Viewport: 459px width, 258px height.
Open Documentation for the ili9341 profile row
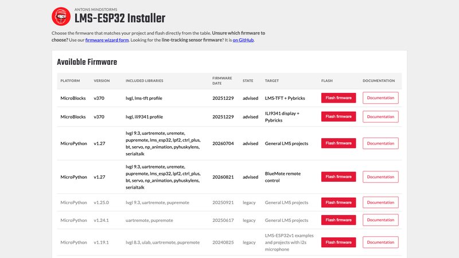click(380, 117)
